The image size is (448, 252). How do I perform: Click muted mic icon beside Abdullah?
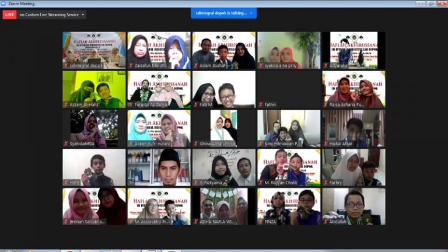point(325,222)
